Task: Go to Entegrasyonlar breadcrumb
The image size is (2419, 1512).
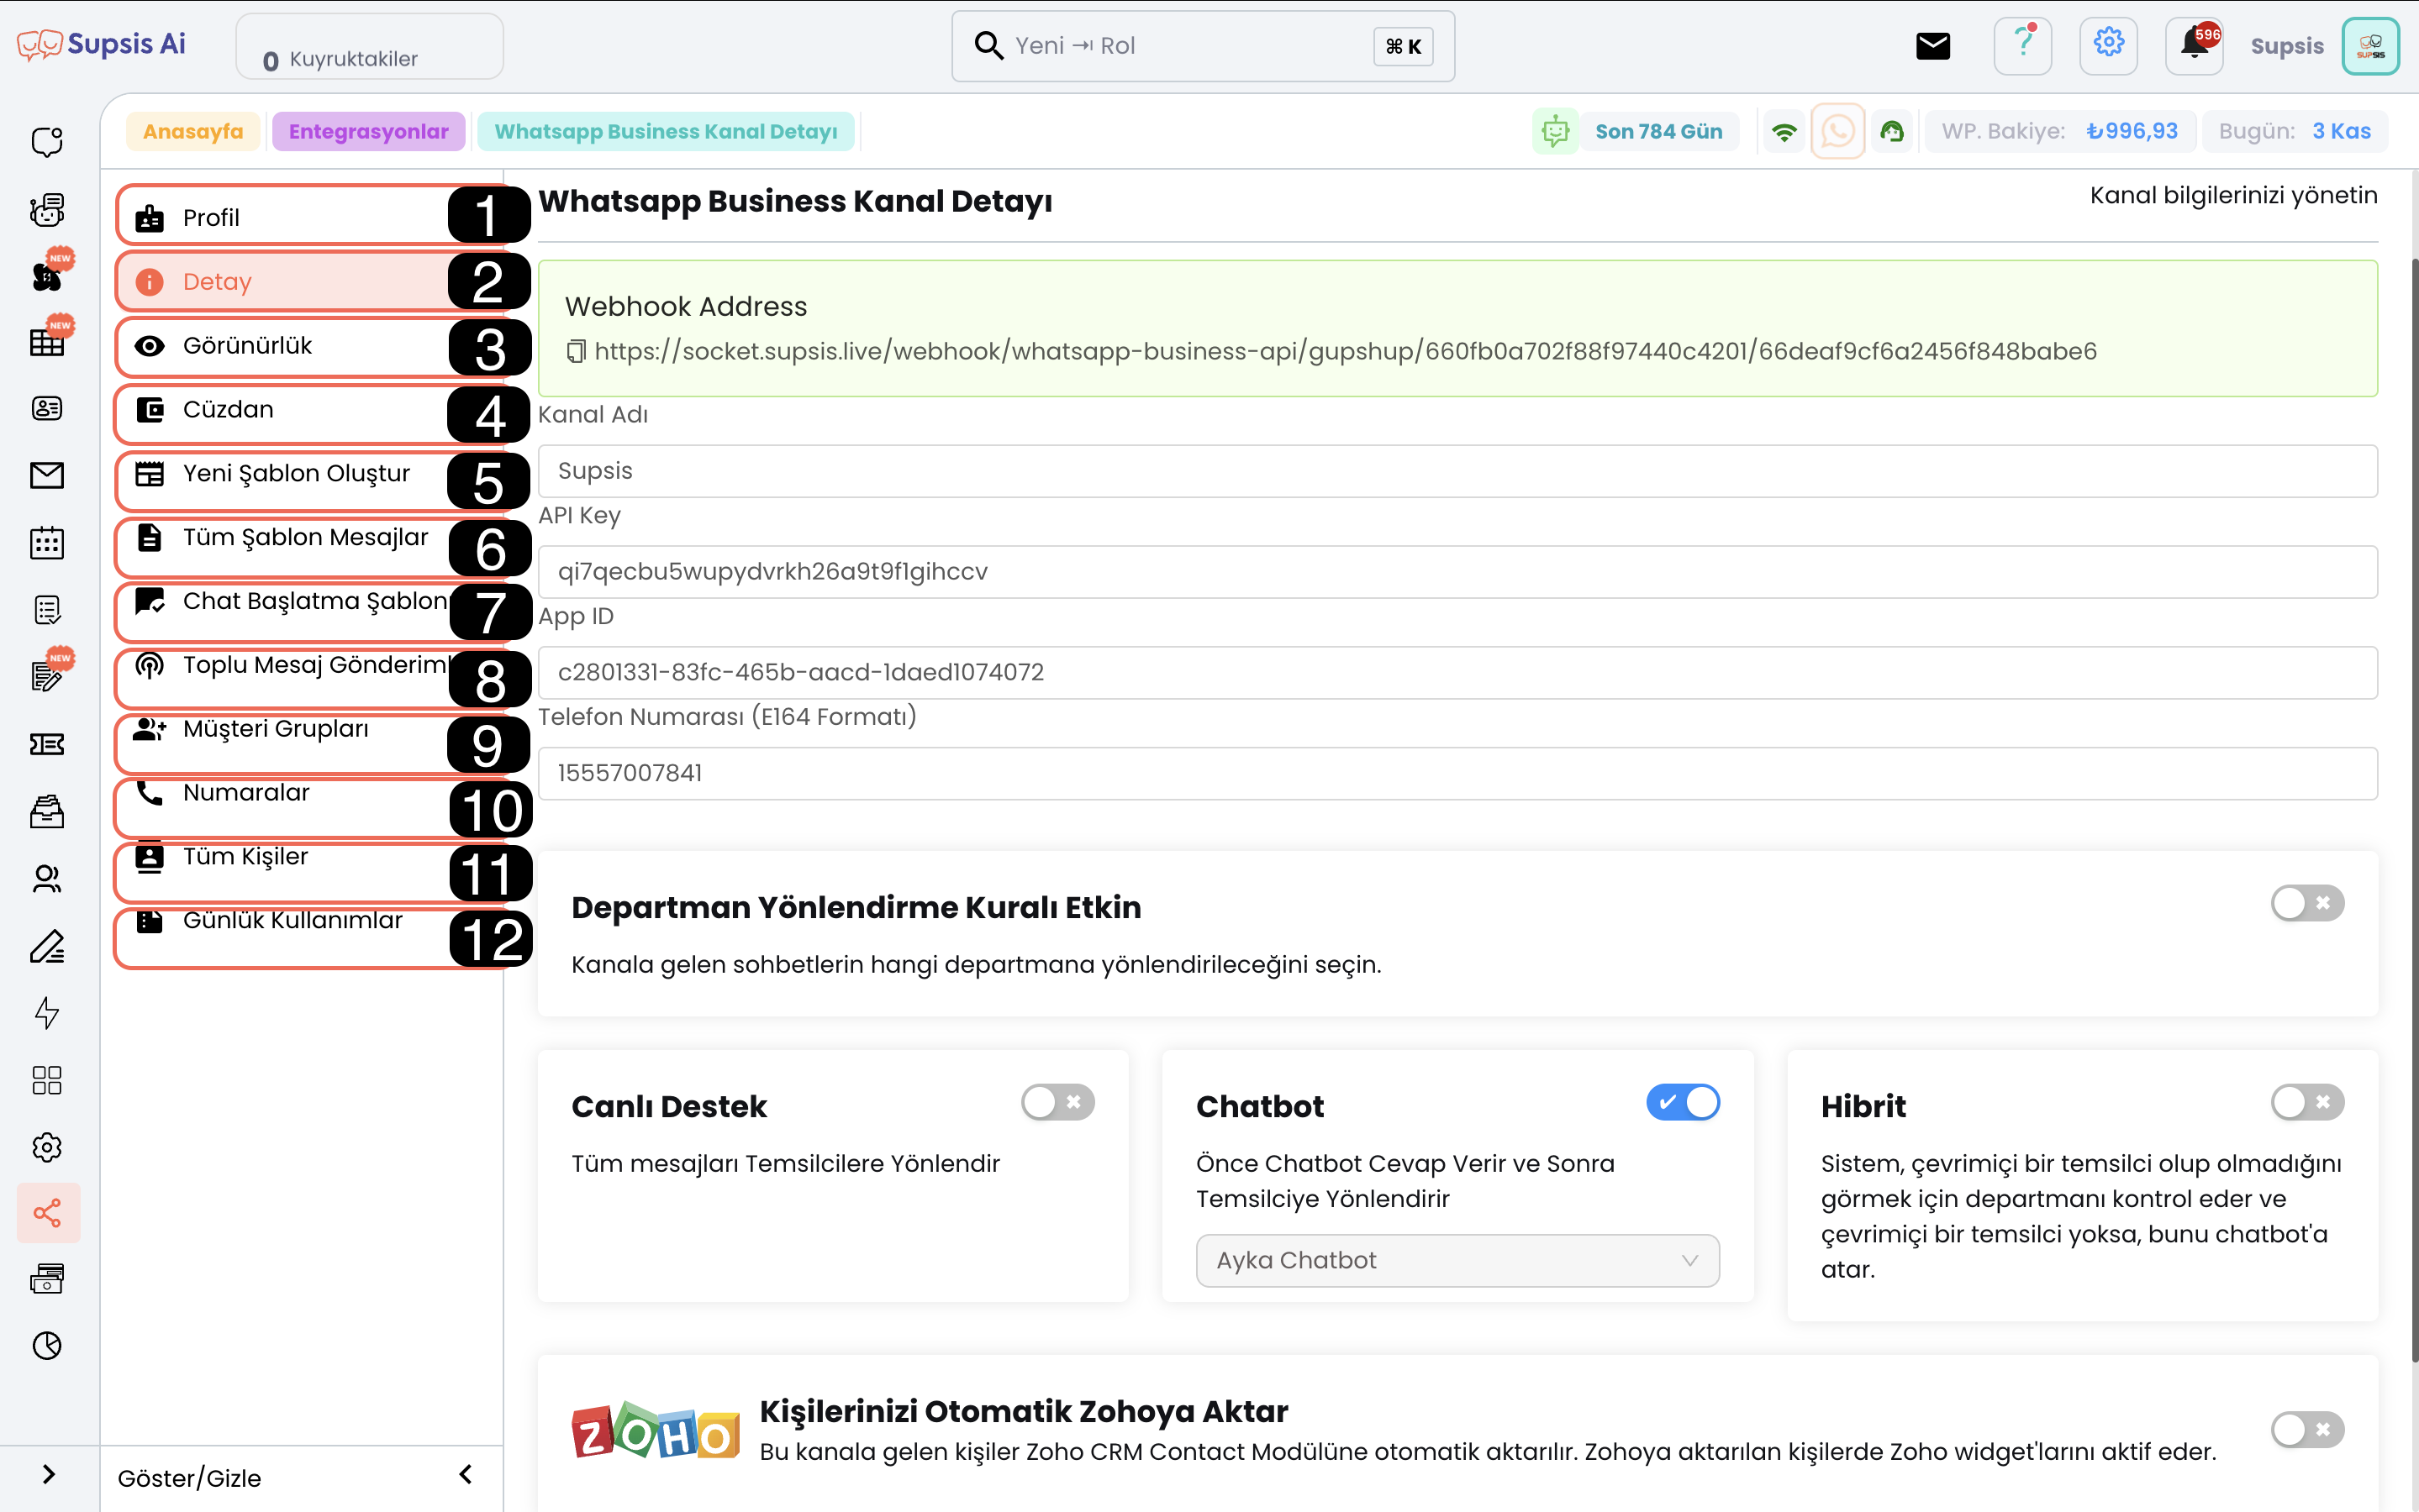Action: (x=368, y=131)
